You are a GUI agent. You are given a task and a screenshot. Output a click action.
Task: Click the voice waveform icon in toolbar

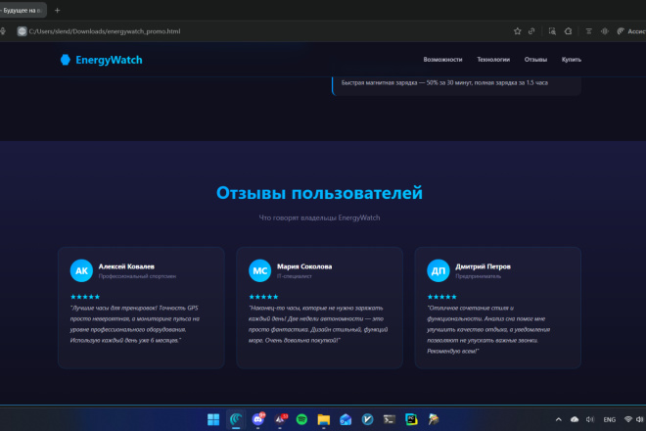pyautogui.click(x=604, y=31)
